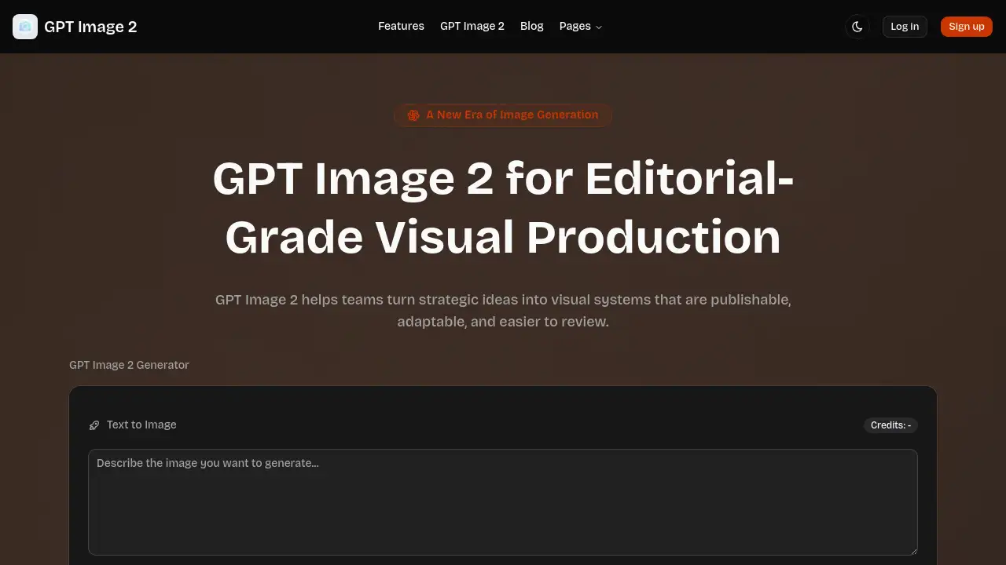Focus the Describe the image prompt box
This screenshot has height=565, width=1006.
click(503, 502)
